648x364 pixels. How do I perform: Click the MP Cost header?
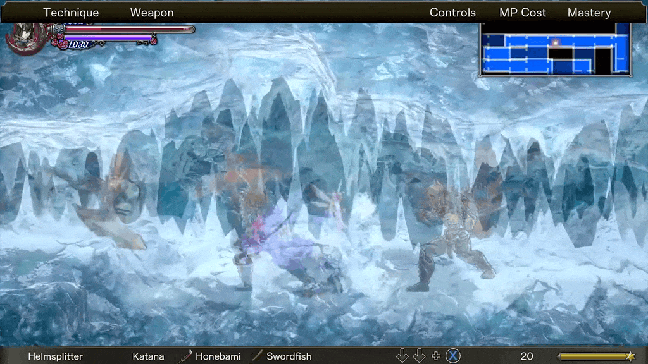click(x=522, y=13)
